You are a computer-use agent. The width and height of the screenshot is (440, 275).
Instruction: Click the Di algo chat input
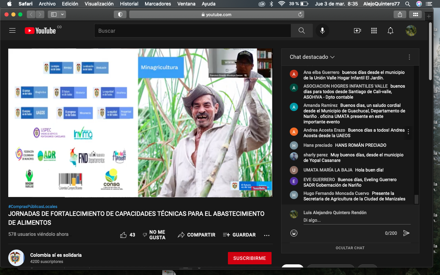pyautogui.click(x=357, y=220)
